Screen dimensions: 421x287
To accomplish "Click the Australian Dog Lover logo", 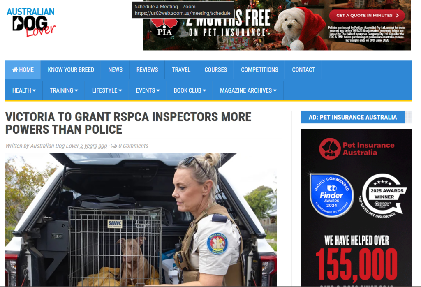I will pos(31,23).
